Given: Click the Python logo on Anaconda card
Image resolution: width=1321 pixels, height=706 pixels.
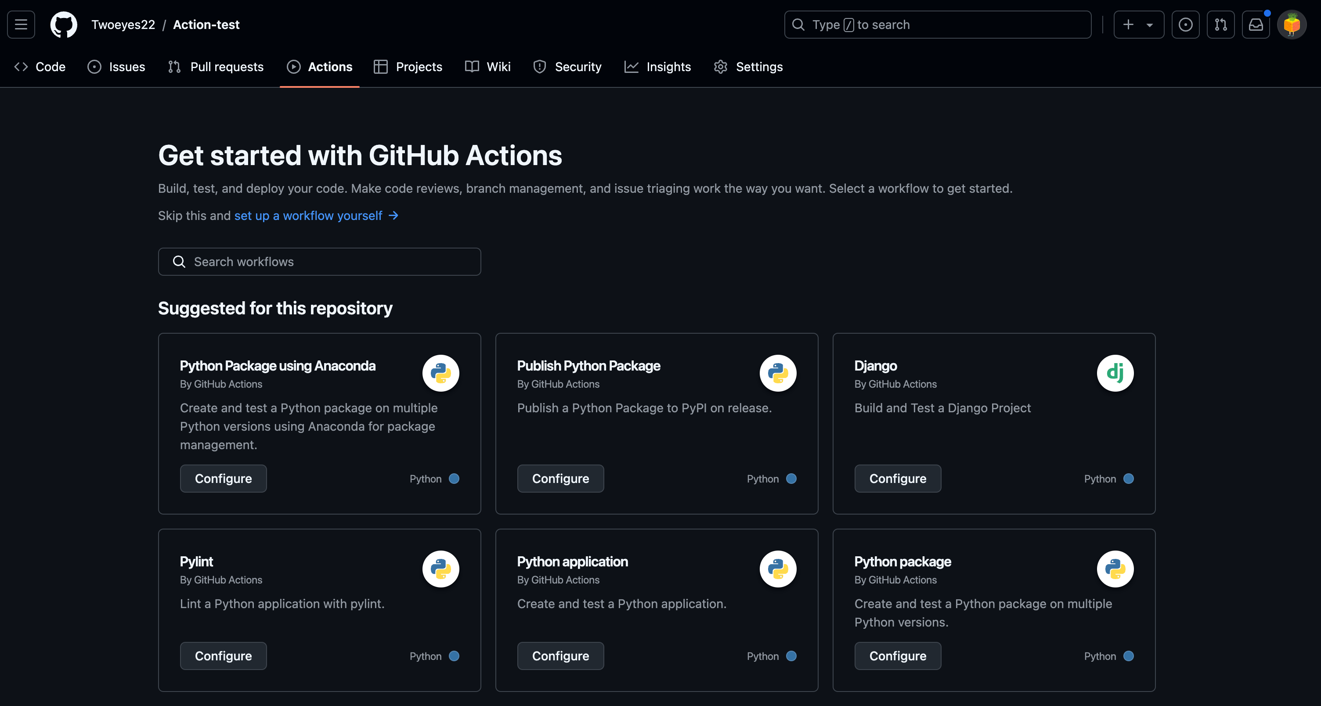Looking at the screenshot, I should [440, 373].
